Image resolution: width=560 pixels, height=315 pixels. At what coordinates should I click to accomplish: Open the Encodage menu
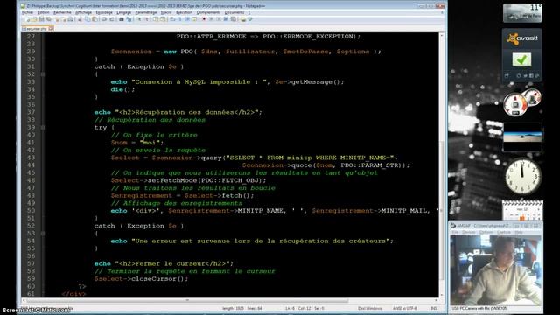tap(104, 12)
